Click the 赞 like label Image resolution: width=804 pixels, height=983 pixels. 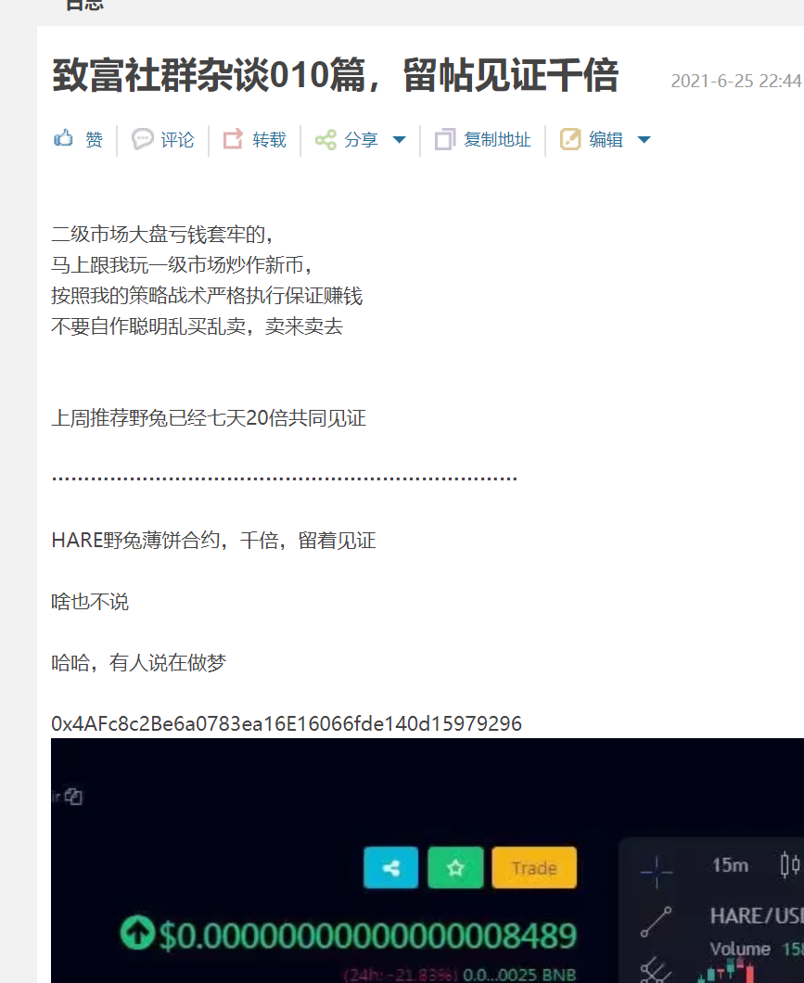coord(94,139)
